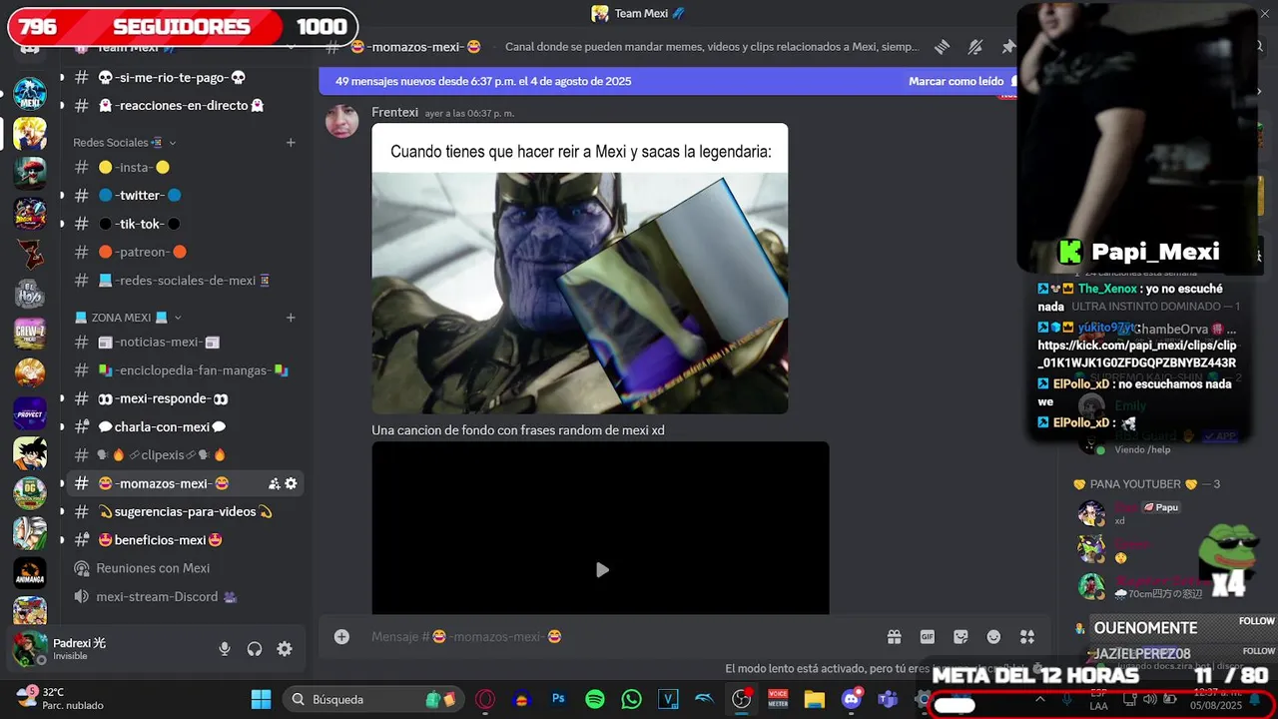The width and height of the screenshot is (1278, 719).
Task: Open Photoshop from the taskbar
Action: pyautogui.click(x=559, y=699)
